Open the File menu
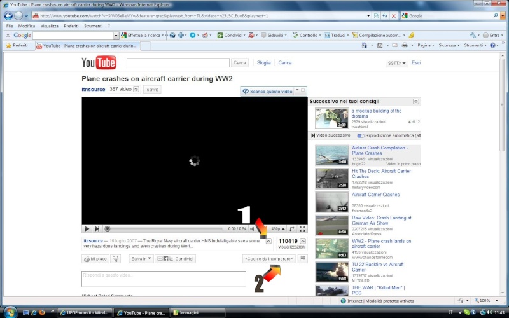509x318 pixels. point(10,26)
